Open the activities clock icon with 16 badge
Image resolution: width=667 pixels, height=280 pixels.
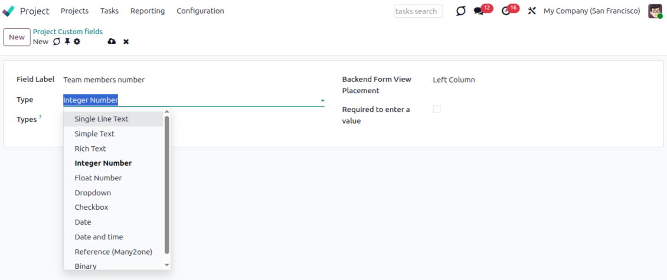(506, 11)
